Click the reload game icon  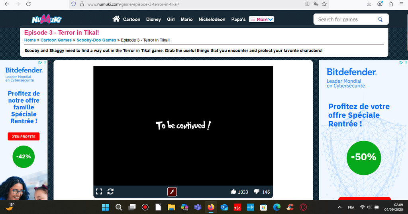click(110, 192)
